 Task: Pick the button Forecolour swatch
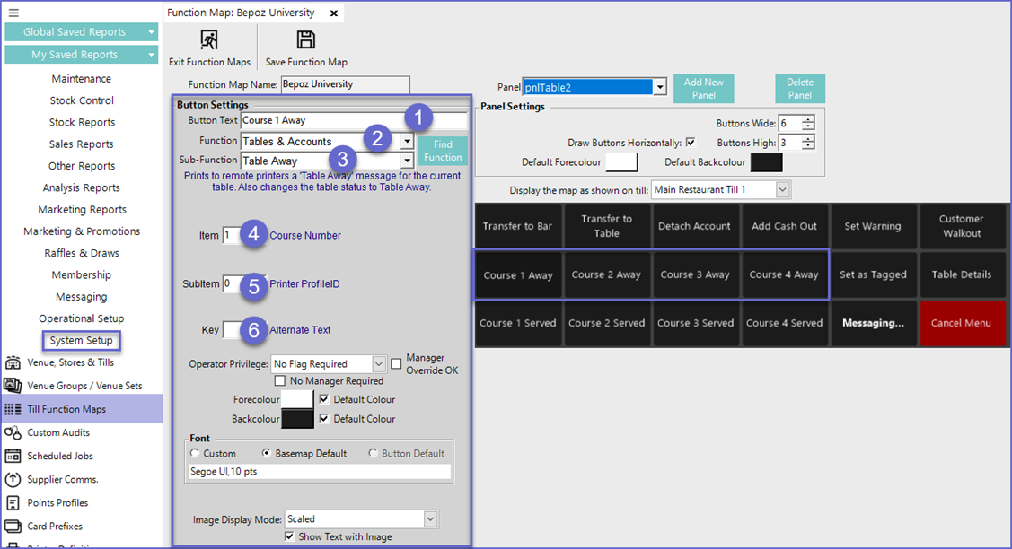coord(297,399)
